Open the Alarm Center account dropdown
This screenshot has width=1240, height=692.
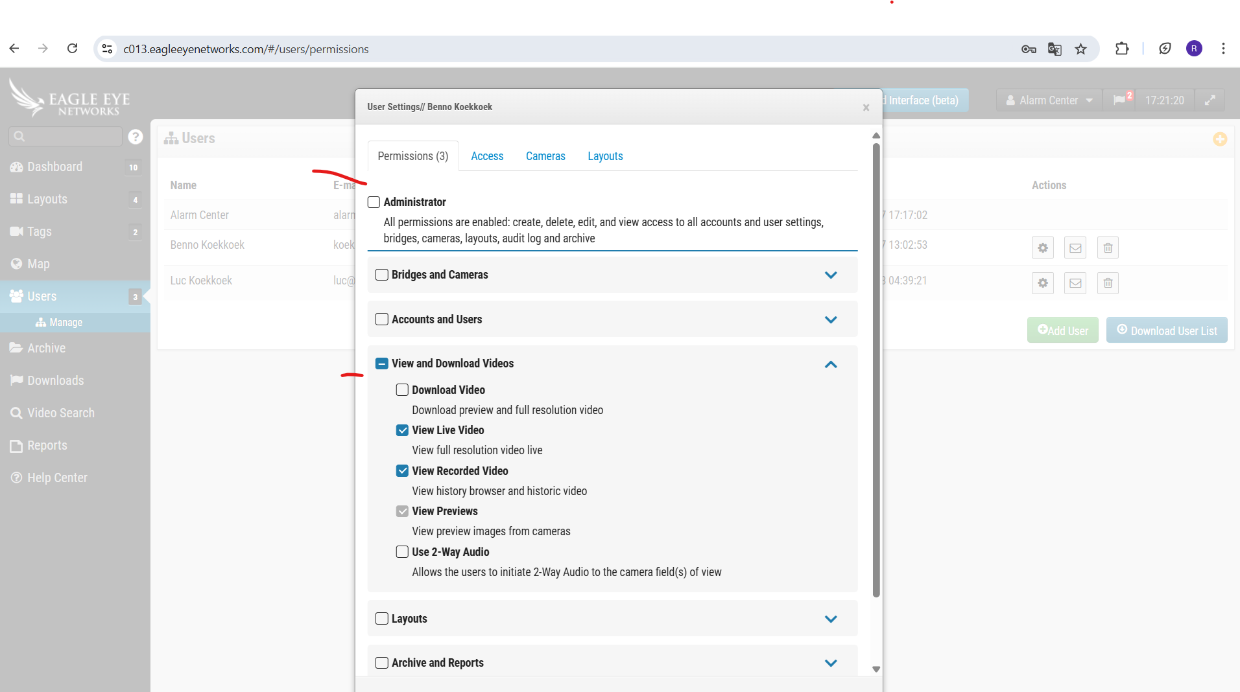(x=1047, y=100)
